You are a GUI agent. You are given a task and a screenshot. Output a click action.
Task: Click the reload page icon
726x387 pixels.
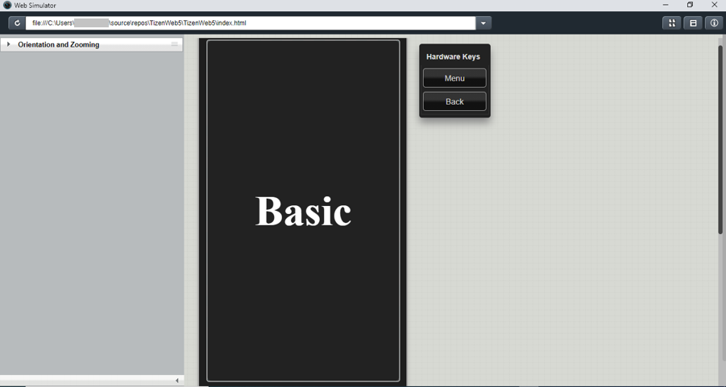point(17,23)
